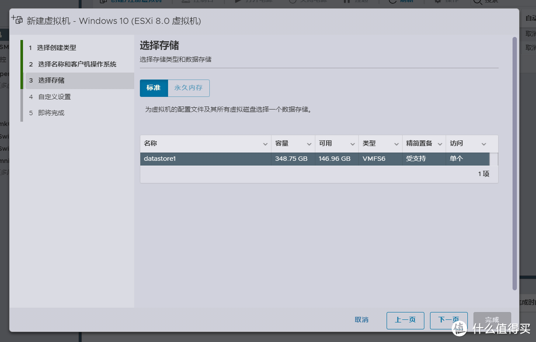Switch to the 永久内存 tab
536x342 pixels.
click(x=189, y=88)
